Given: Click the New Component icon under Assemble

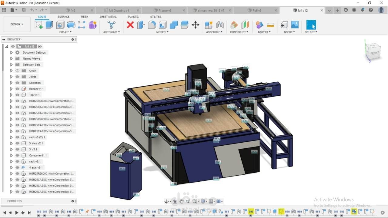Looking at the screenshot, I should pos(208,25).
